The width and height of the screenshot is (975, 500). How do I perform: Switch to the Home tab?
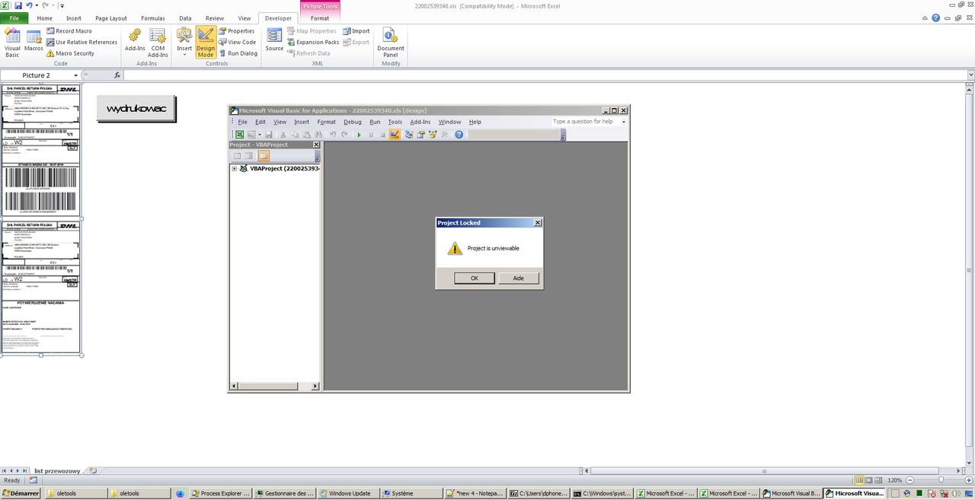tap(45, 18)
